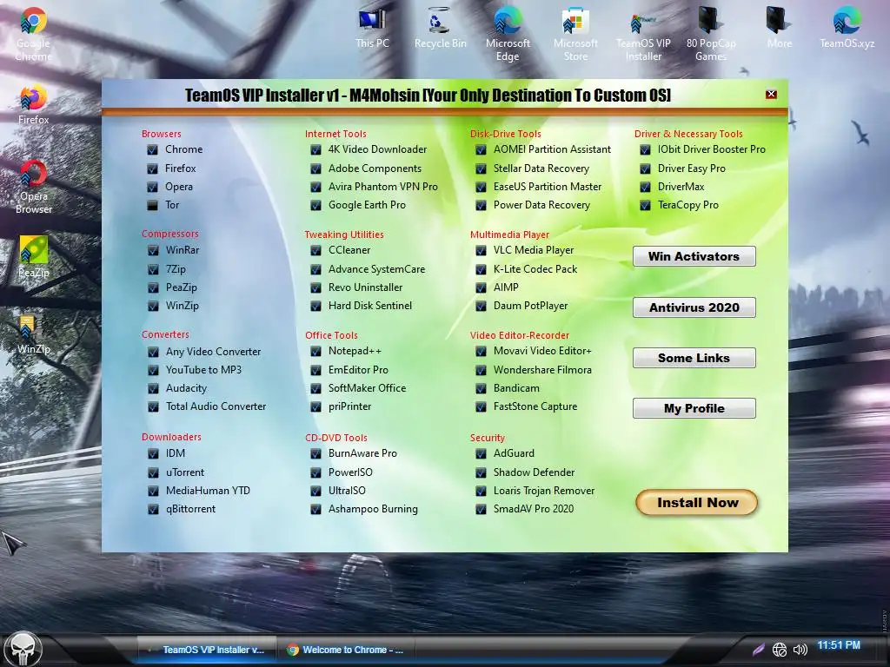The height and width of the screenshot is (667, 890).
Task: Click Driver Easy Pro label
Action: [x=691, y=168]
